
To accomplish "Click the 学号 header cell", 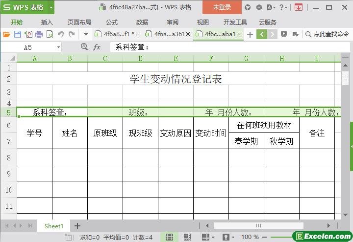I will pyautogui.click(x=34, y=133).
